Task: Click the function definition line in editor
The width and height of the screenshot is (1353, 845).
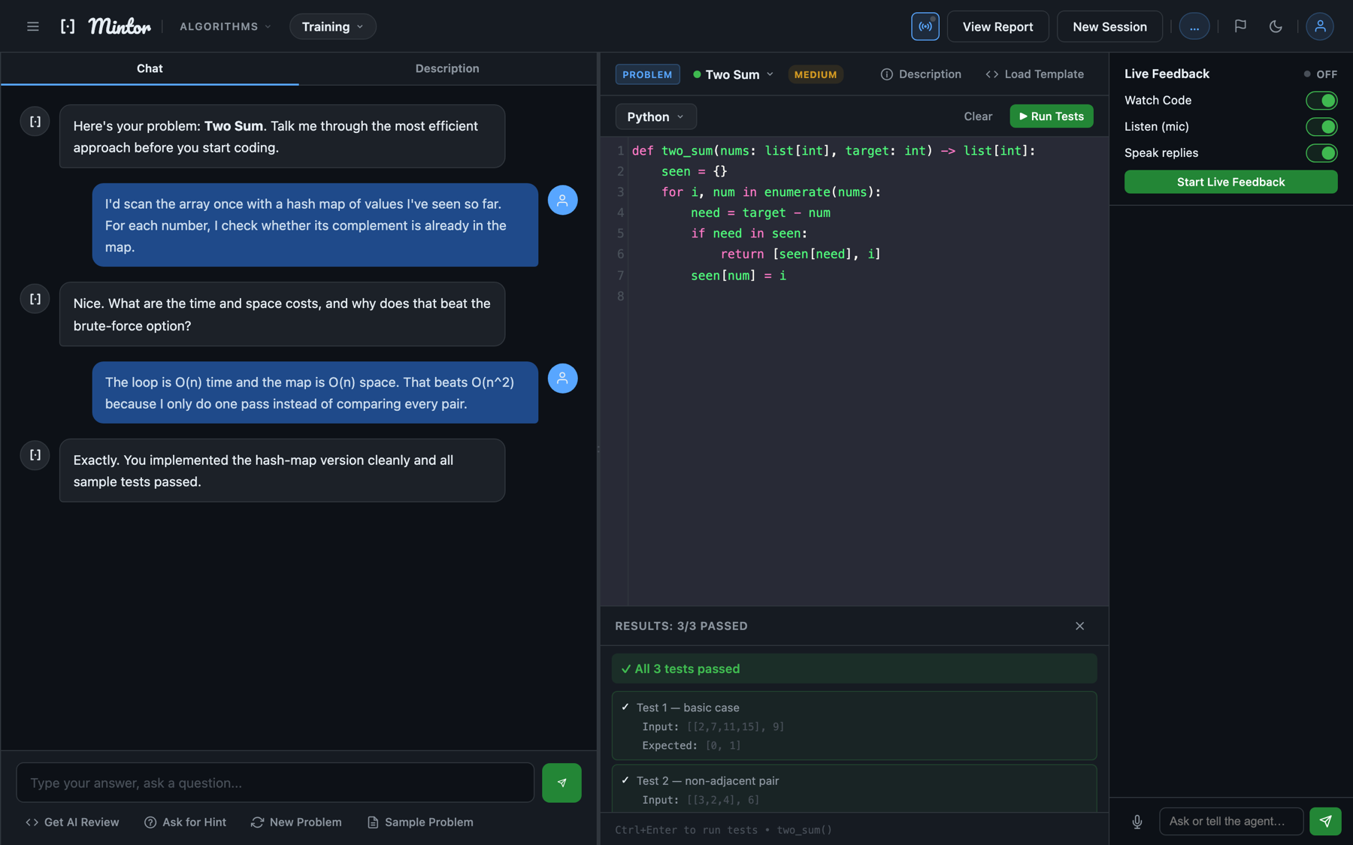Action: (834, 151)
